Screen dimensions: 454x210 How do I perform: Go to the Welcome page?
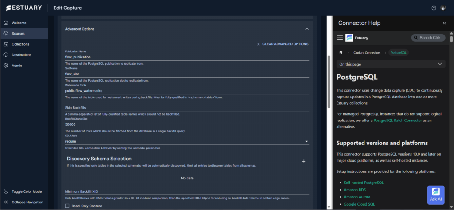tap(24, 23)
